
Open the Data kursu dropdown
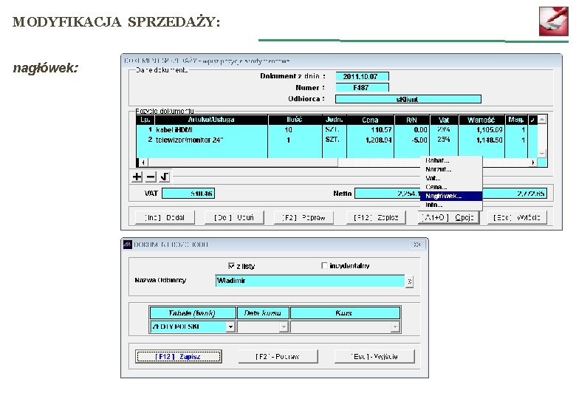tap(284, 327)
